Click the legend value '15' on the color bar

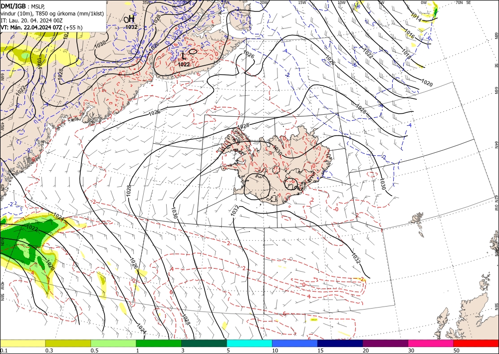coord(320,351)
